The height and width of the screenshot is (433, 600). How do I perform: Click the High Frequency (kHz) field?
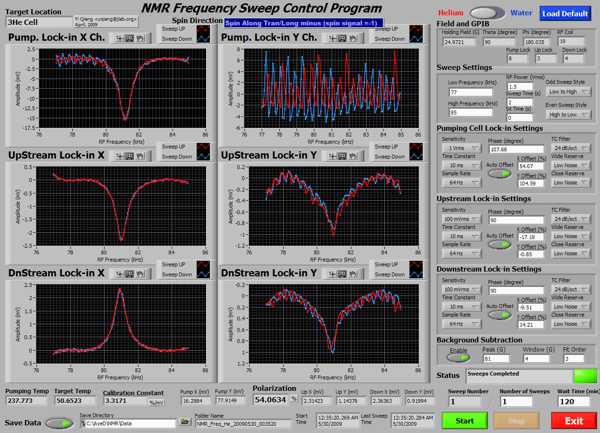(x=471, y=113)
